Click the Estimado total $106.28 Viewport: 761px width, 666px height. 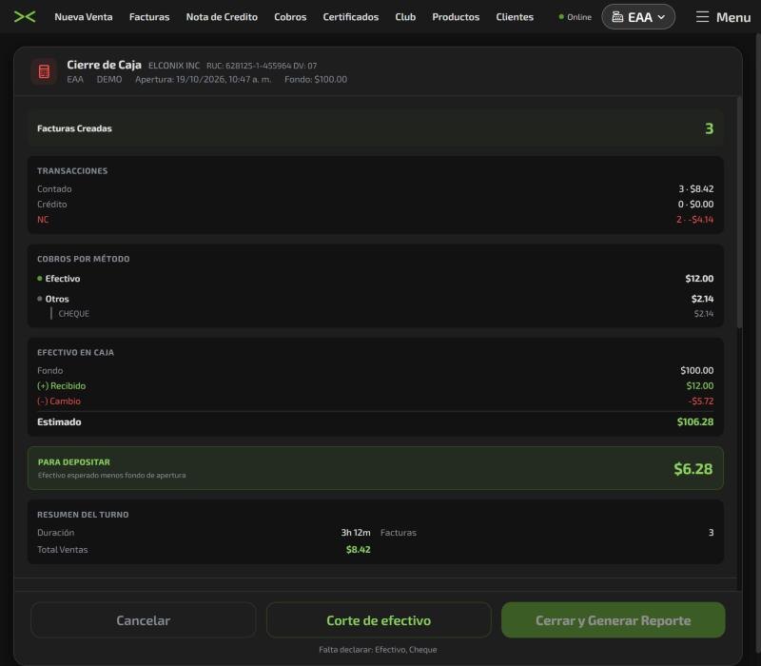(x=695, y=421)
